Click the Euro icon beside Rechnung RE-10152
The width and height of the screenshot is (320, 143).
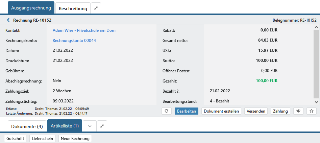8,20
